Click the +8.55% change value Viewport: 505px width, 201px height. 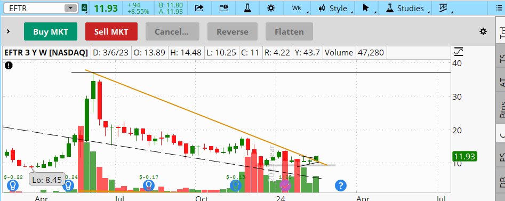click(138, 12)
